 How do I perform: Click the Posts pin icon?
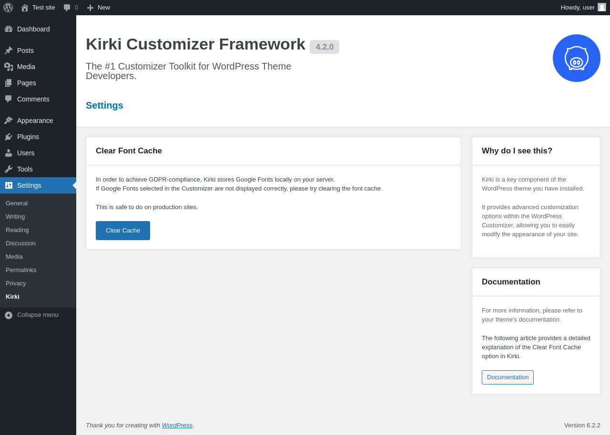(9, 51)
